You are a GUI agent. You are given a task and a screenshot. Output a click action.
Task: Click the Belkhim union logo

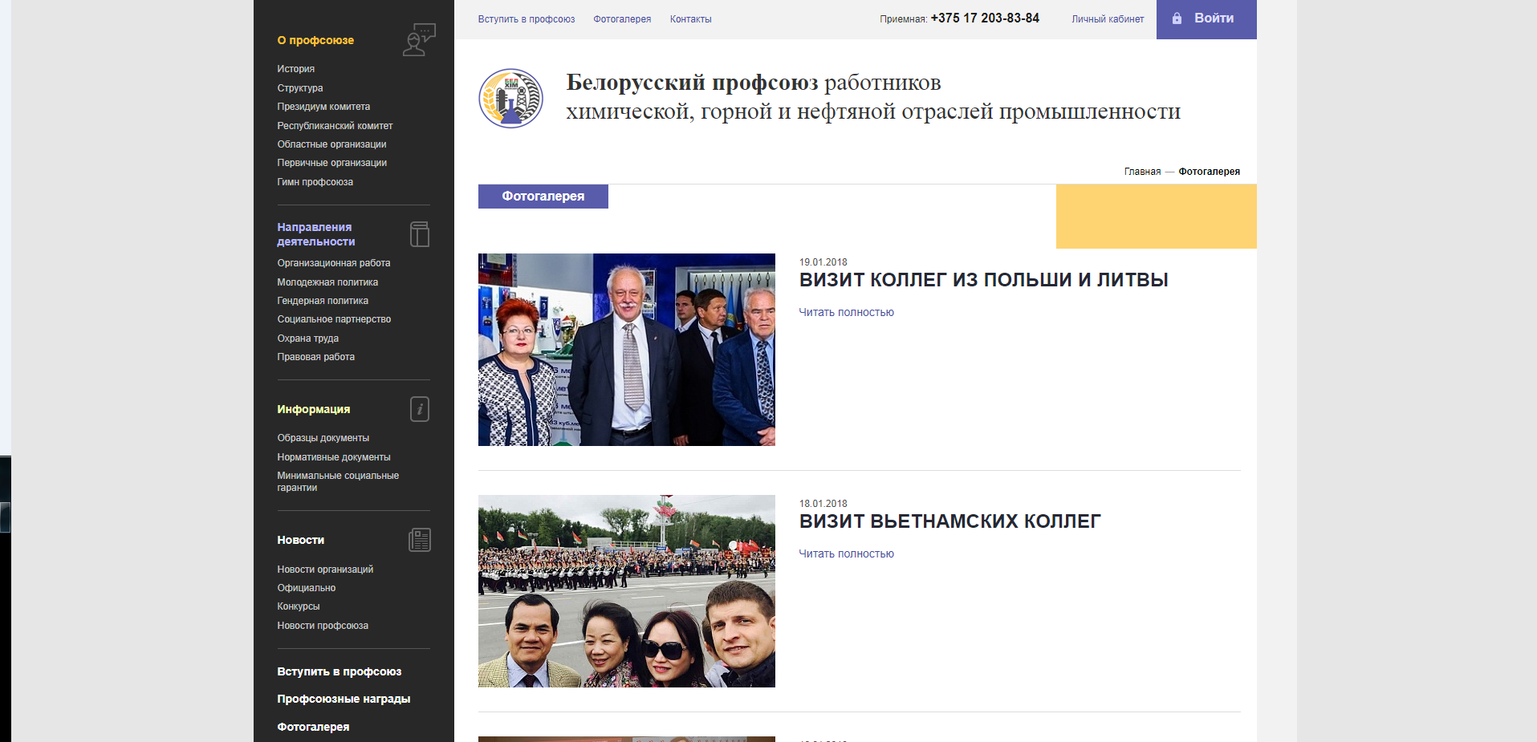pos(511,98)
